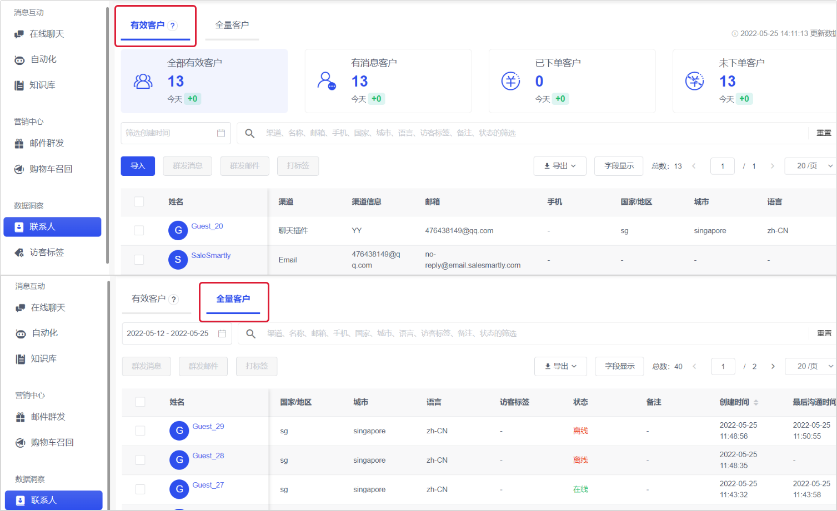Viewport: 837px width, 511px height.
Task: Open the 导出 dropdown beside 总数 13
Action: click(560, 166)
